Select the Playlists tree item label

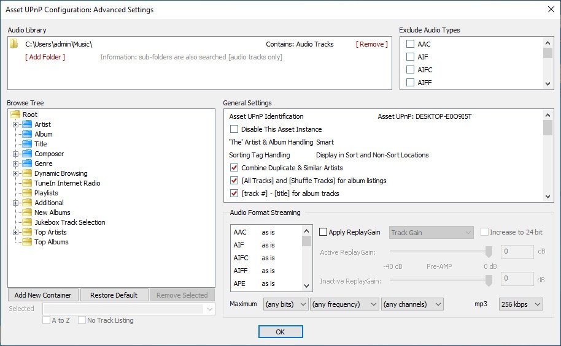click(46, 193)
